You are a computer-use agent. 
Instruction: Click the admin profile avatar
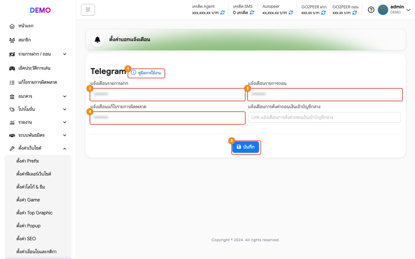coord(383,10)
